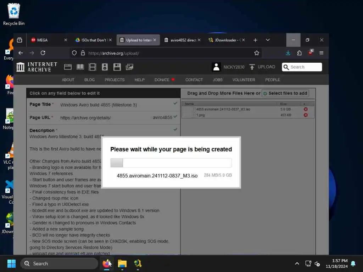The image size is (363, 272).
Task: Open the PEOPLE link
Action: [273, 80]
